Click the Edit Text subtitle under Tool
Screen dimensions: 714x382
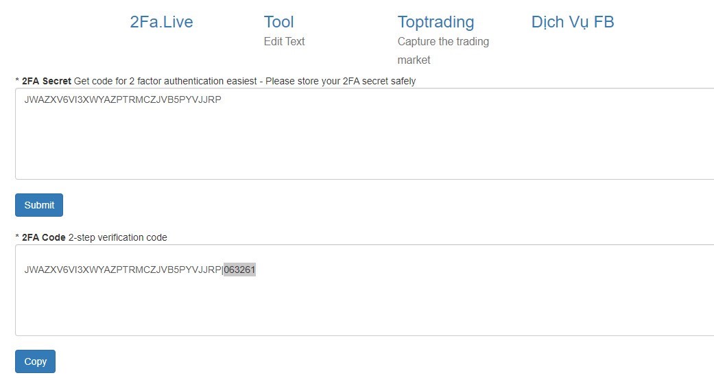tap(284, 41)
